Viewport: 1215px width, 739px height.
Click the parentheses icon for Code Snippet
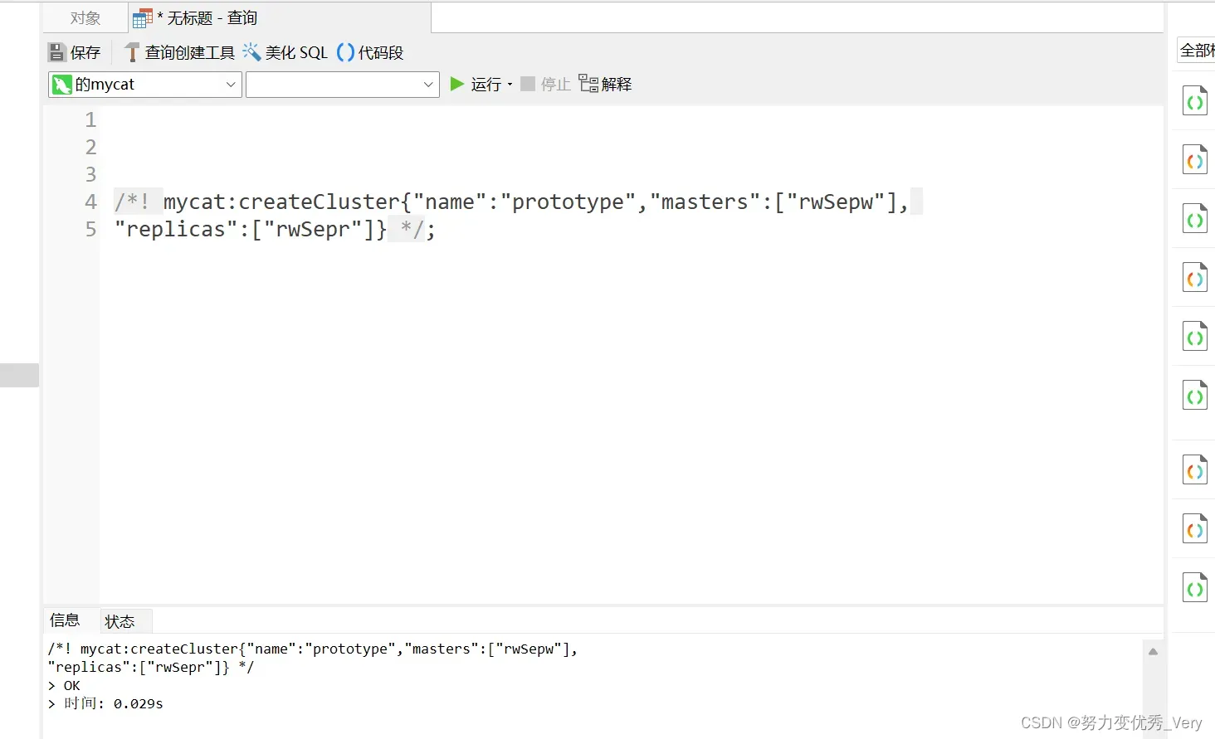345,52
